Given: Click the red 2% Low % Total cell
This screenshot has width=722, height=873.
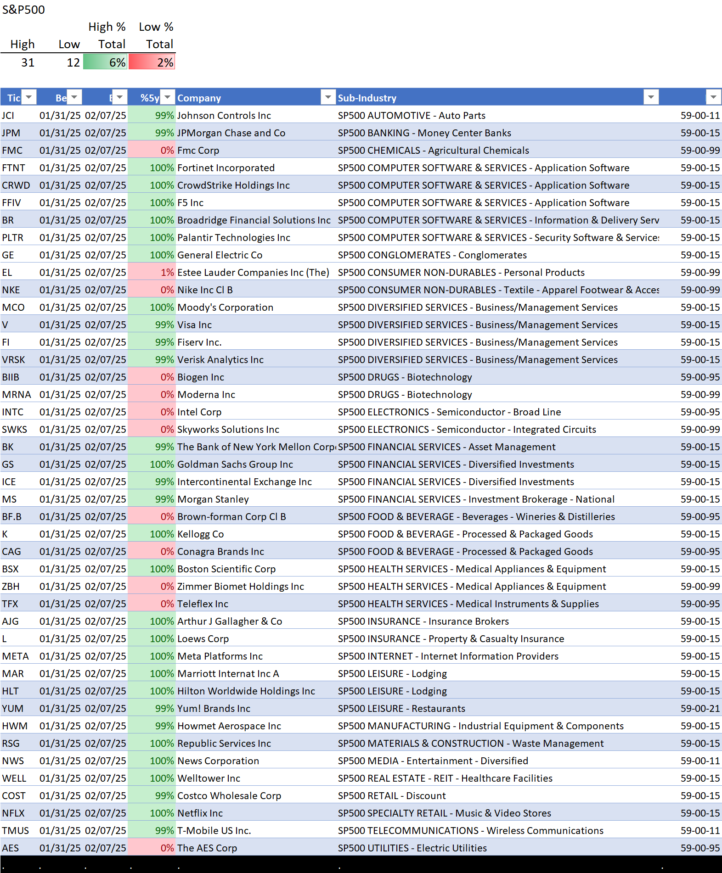Looking at the screenshot, I should 152,62.
